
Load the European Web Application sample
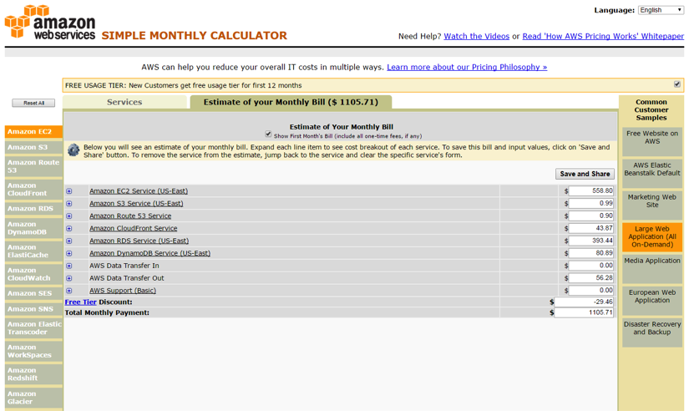(652, 301)
